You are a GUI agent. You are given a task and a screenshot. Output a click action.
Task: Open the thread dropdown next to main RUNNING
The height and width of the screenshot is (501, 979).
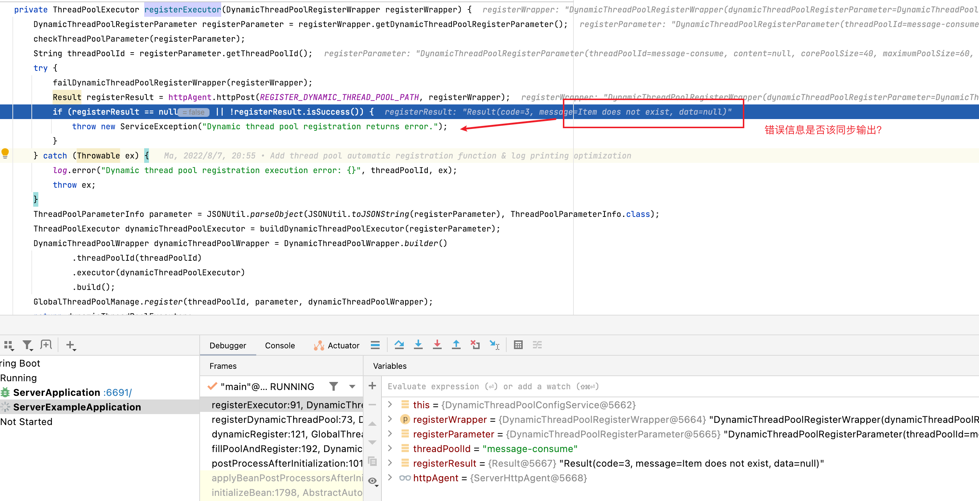(x=352, y=386)
